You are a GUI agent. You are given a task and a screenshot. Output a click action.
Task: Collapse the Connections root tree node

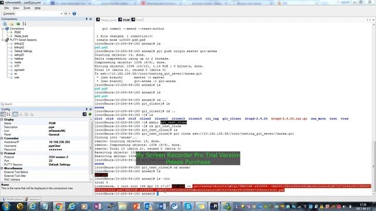(x=2, y=29)
